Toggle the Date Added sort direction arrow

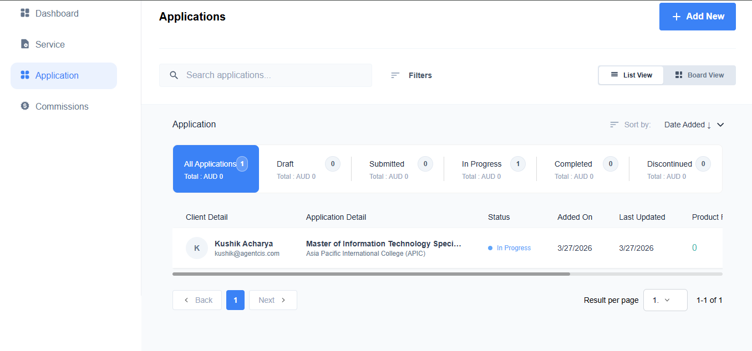coord(709,125)
